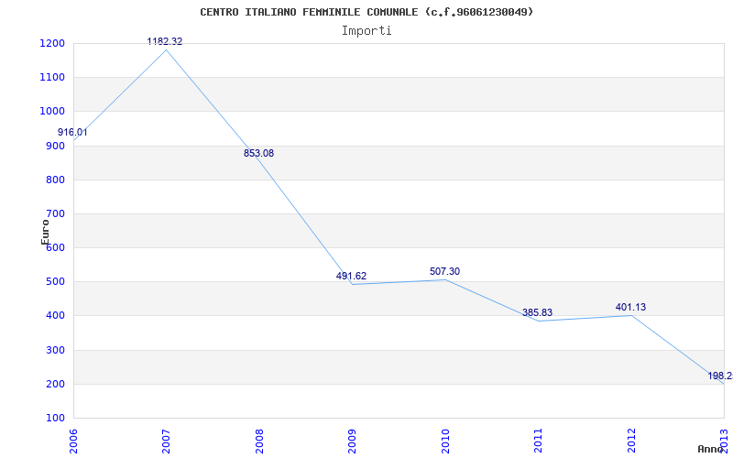Click the 2013 x-axis label

pyautogui.click(x=725, y=441)
